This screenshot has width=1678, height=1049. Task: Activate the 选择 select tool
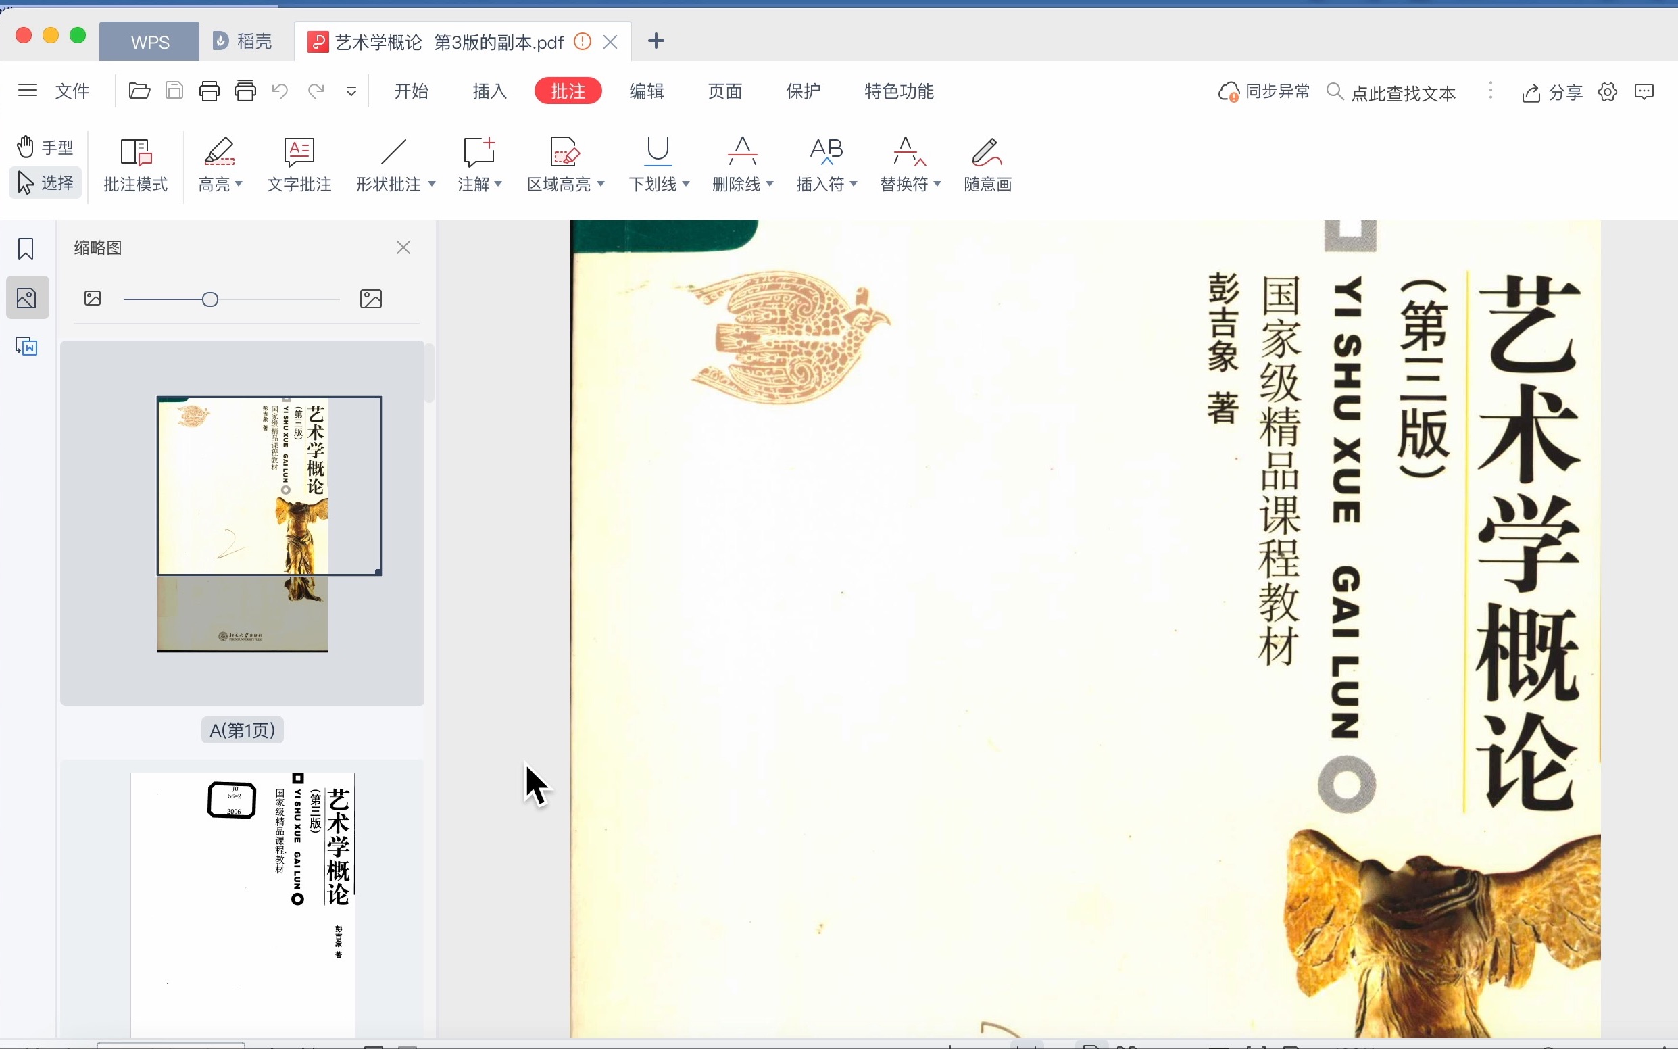[45, 182]
